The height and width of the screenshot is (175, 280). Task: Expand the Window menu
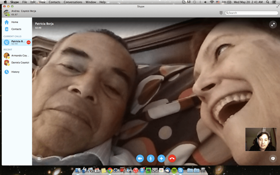pos(91,2)
